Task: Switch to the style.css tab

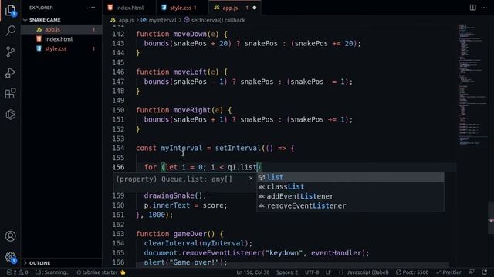Action: pos(182,8)
